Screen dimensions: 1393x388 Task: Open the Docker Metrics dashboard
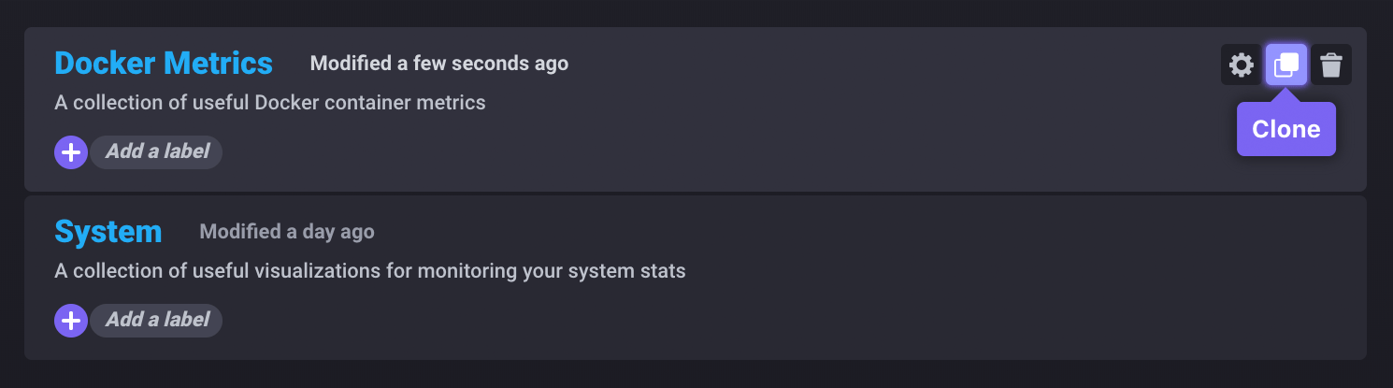[164, 64]
